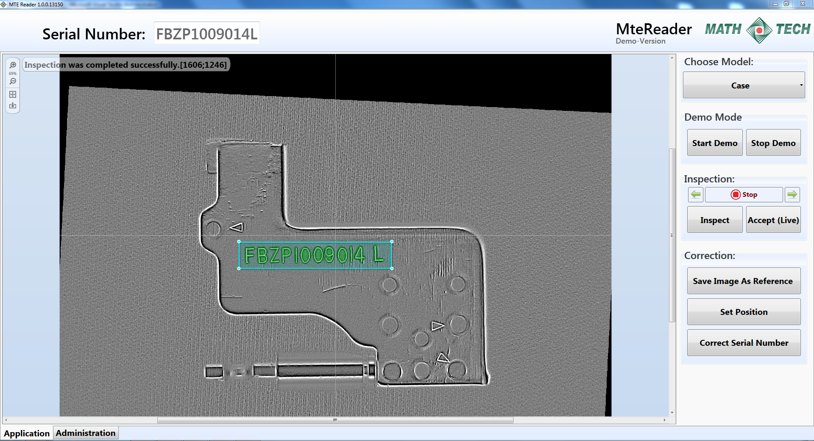Restore down the MTE Reader window
The height and width of the screenshot is (441, 814).
point(786,4)
